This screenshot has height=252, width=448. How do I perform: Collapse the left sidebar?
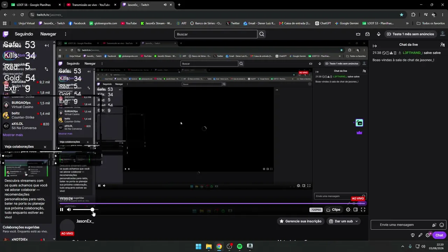(47, 45)
